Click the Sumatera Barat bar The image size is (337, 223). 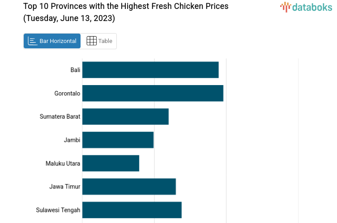tap(125, 116)
